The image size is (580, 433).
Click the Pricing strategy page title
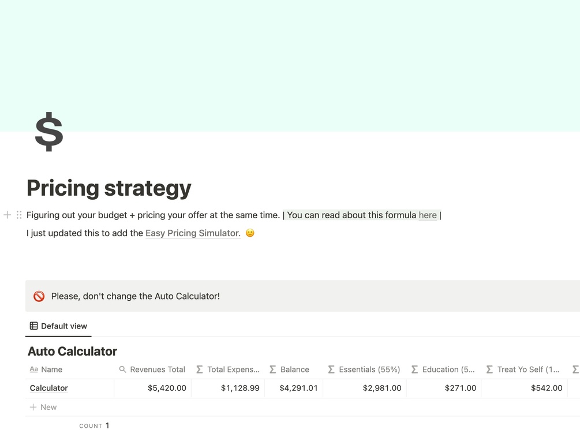(109, 188)
